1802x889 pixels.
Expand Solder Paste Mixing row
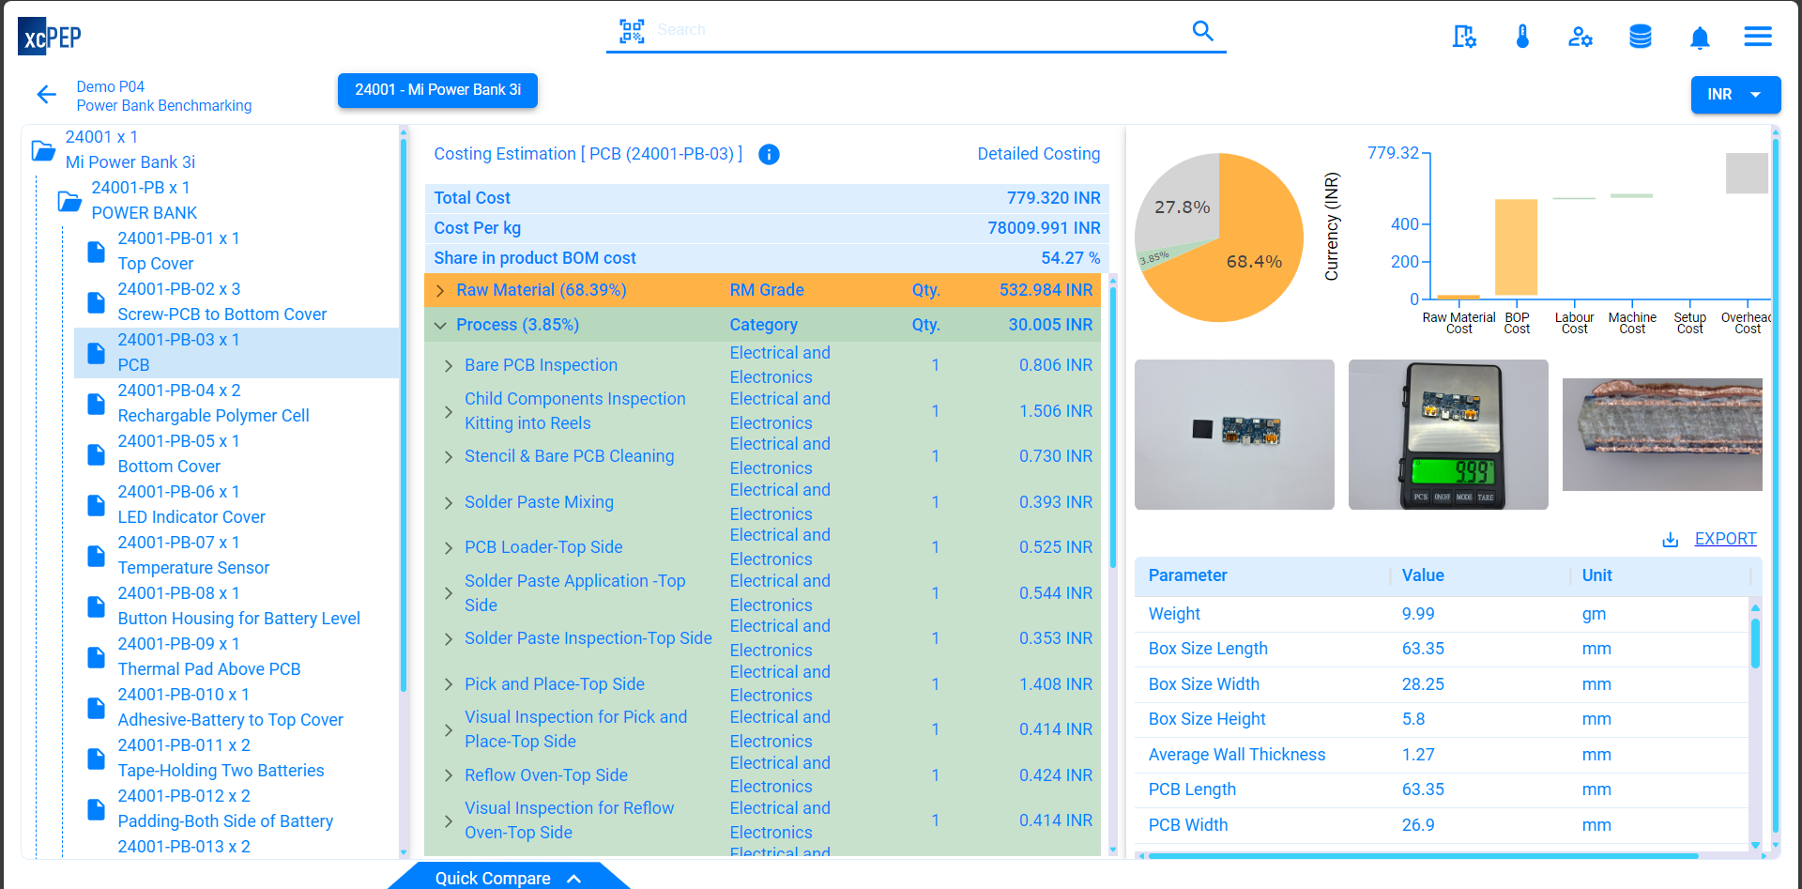click(x=449, y=503)
